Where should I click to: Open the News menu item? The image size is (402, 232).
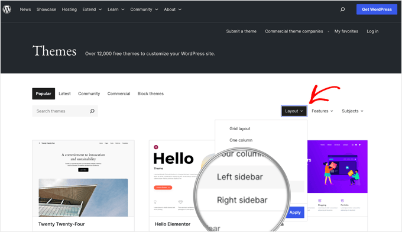pyautogui.click(x=25, y=9)
